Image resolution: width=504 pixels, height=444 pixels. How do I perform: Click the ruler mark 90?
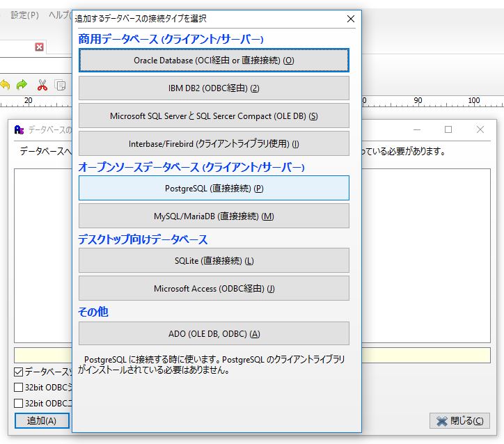click(x=418, y=100)
